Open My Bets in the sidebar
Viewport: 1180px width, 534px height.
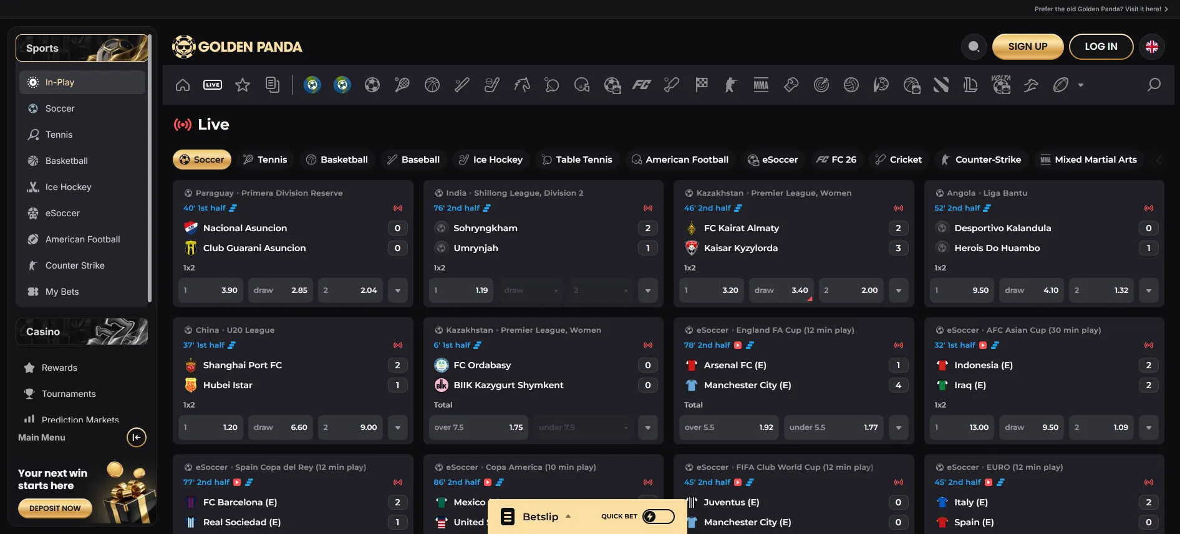[82, 292]
